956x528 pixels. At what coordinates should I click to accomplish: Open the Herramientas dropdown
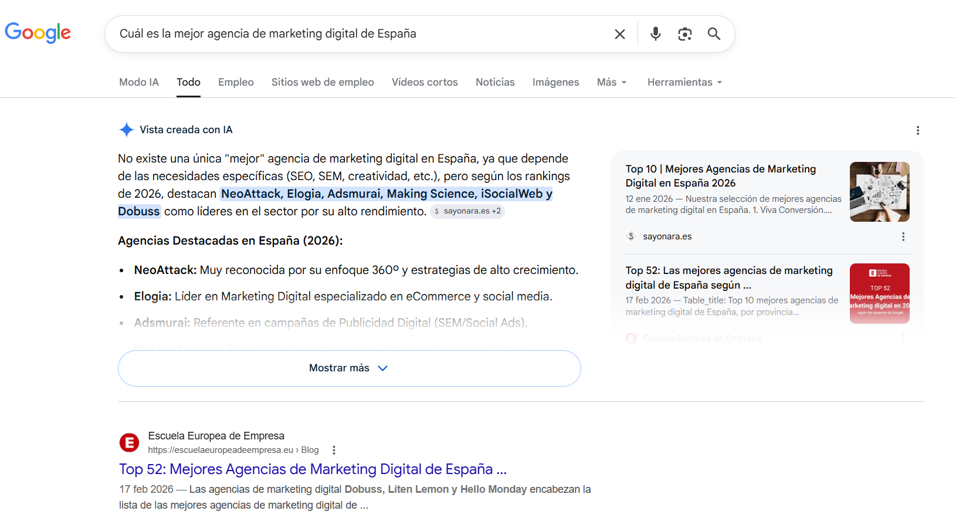684,82
